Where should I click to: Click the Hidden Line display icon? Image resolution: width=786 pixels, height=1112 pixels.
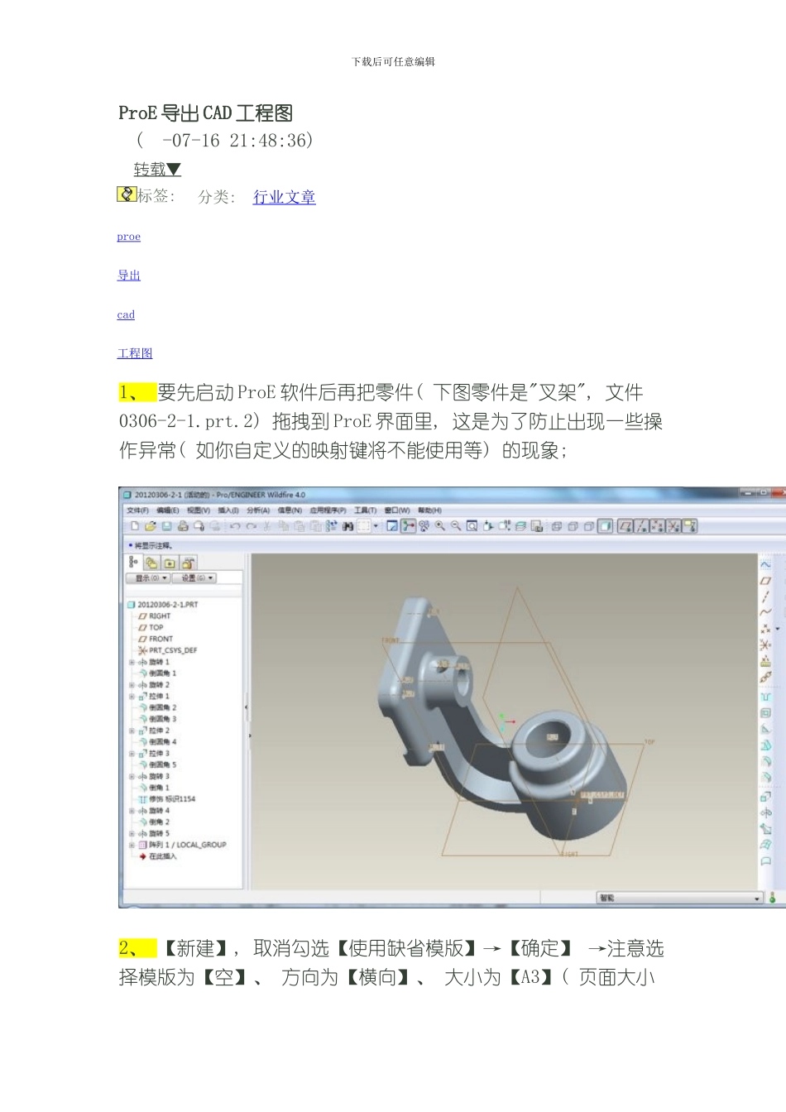click(573, 525)
